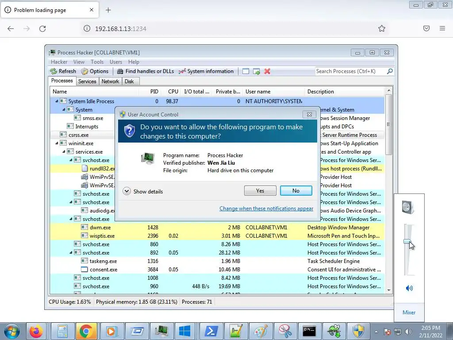Open the Tools menu
The image size is (453, 340).
click(97, 62)
